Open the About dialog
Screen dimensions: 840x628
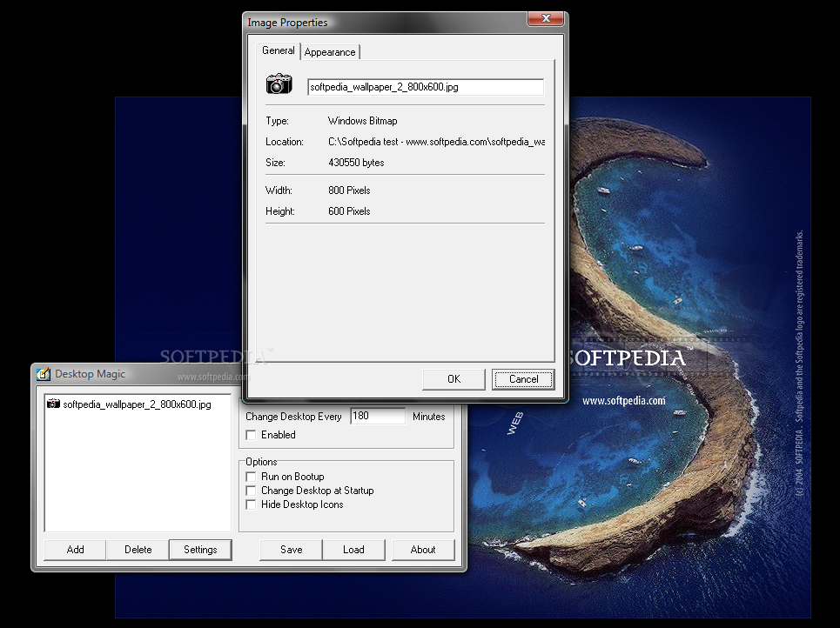click(x=423, y=550)
